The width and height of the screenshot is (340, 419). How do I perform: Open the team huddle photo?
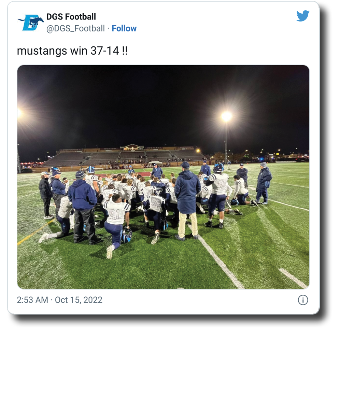pos(163,177)
